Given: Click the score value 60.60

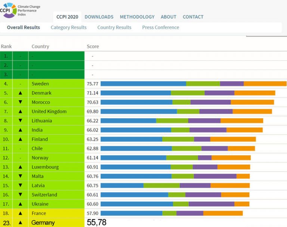Looking at the screenshot, I should [x=93, y=204].
